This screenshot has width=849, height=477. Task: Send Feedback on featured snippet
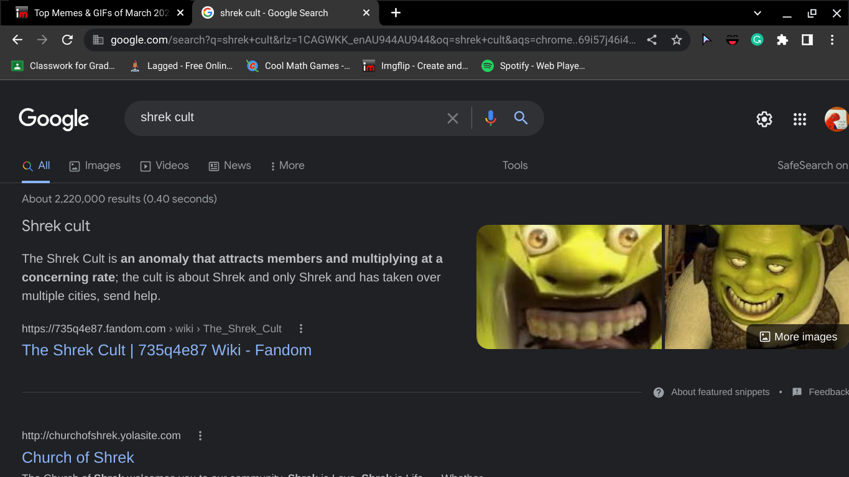pos(821,393)
